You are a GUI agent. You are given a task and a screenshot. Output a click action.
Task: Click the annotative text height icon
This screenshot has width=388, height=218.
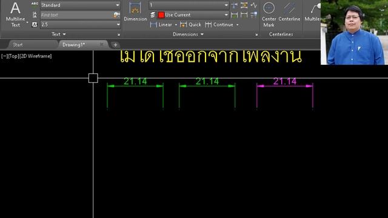pyautogui.click(x=35, y=24)
